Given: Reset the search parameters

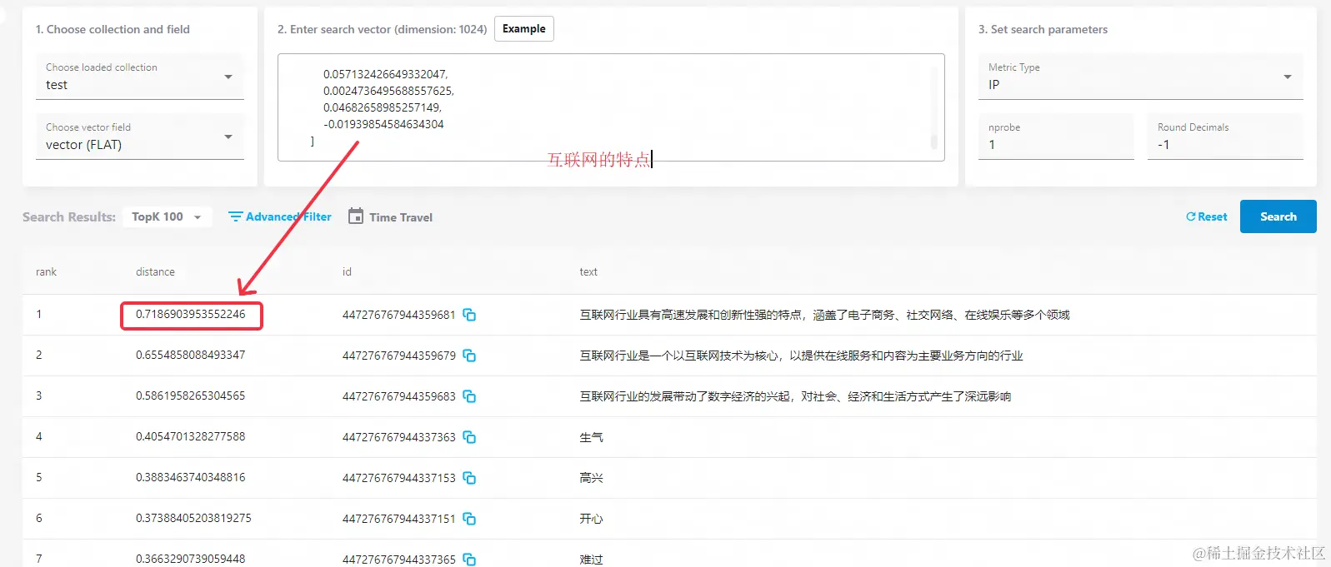Looking at the screenshot, I should pyautogui.click(x=1206, y=216).
